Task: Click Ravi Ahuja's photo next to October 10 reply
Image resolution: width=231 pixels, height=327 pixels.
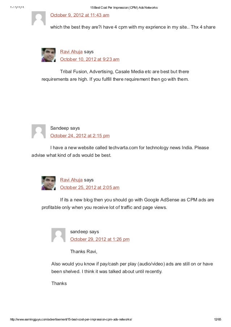Action: tap(49, 55)
